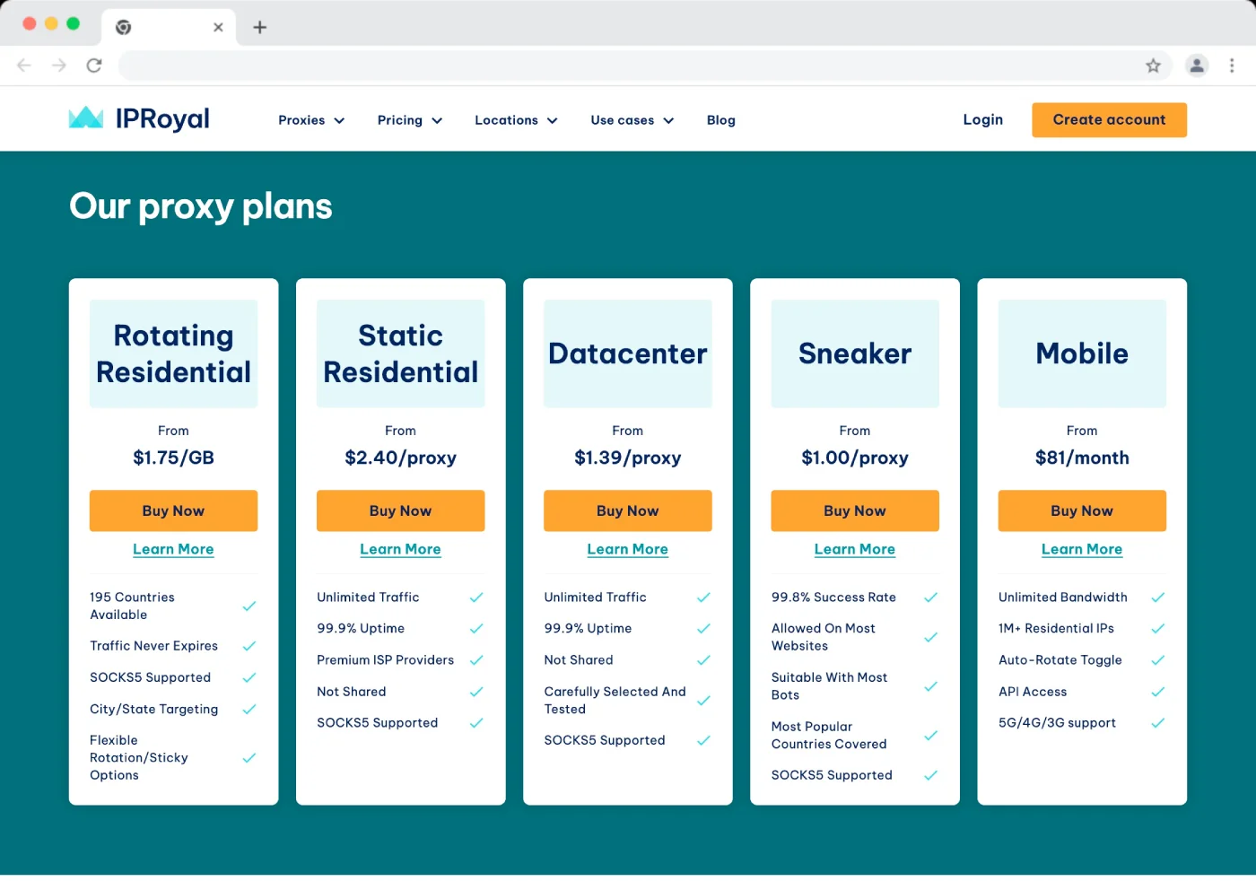Buy Now for Datacenter plan
The height and width of the screenshot is (881, 1256).
click(x=627, y=510)
